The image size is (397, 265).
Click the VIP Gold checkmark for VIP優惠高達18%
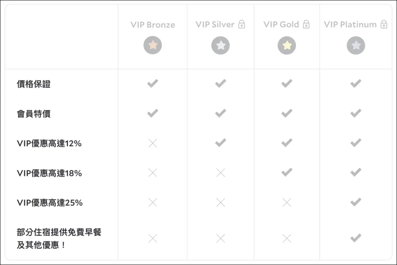[287, 172]
